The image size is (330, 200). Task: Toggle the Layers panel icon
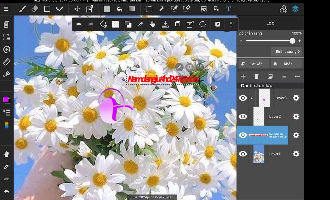(x=296, y=9)
